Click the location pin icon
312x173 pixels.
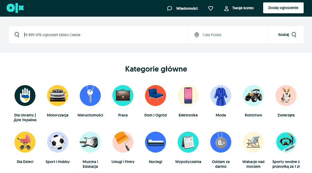tap(197, 35)
